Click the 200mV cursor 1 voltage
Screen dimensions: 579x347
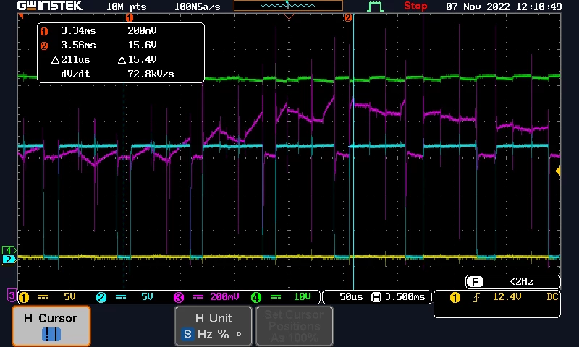point(142,30)
